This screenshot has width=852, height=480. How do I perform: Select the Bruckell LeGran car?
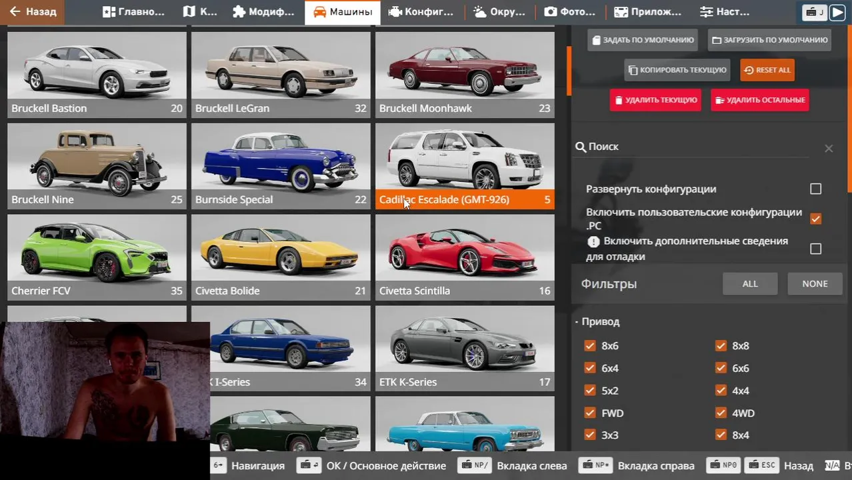(281, 75)
